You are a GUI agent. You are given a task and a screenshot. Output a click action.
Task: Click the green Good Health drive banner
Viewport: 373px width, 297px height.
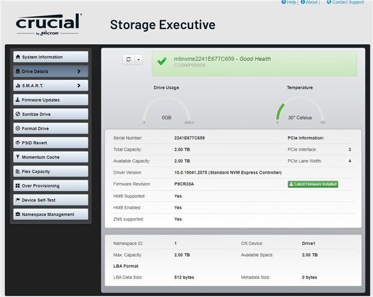pyautogui.click(x=254, y=64)
